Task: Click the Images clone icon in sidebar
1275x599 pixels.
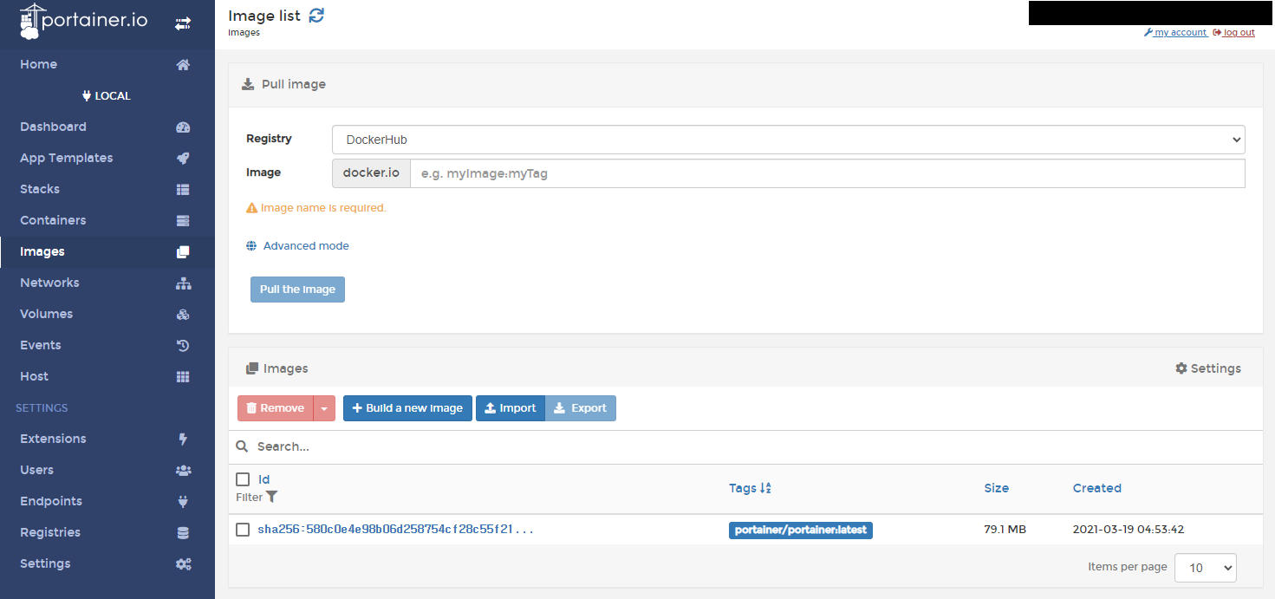Action: click(x=183, y=251)
